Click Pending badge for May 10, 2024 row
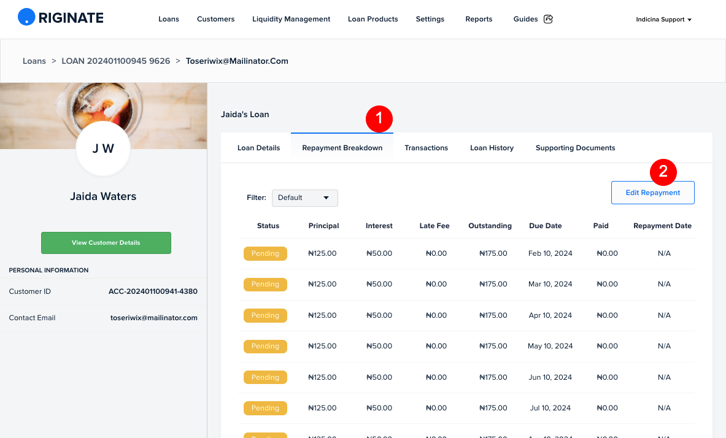Screen dimensions: 726x438 pos(265,347)
